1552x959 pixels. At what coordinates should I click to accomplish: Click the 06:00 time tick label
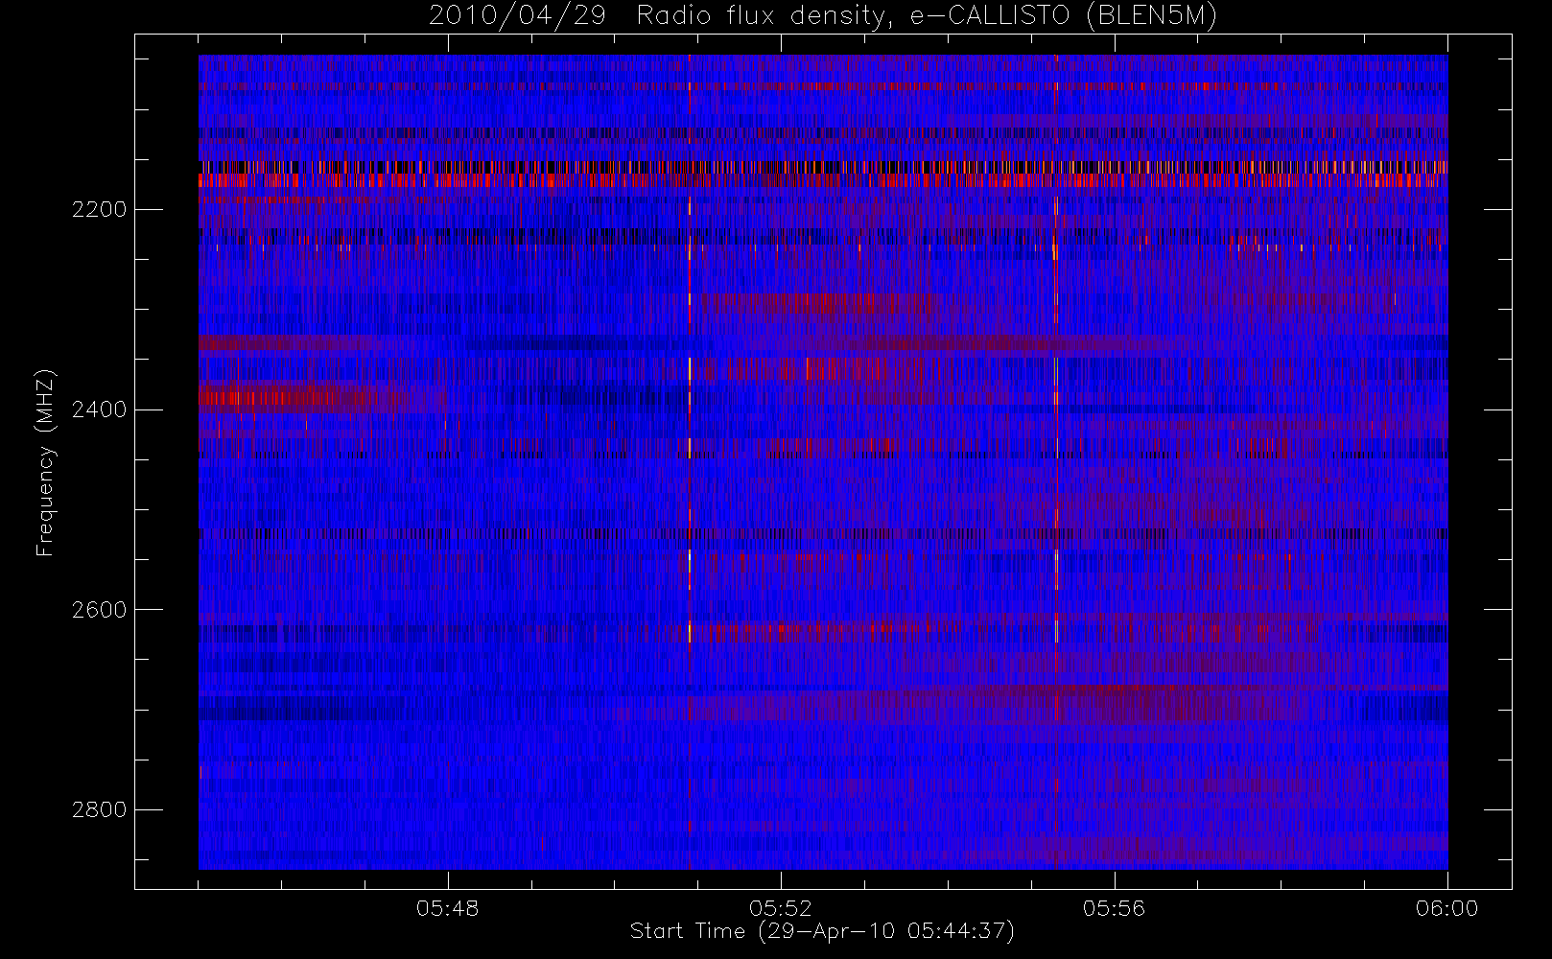pyautogui.click(x=1446, y=908)
